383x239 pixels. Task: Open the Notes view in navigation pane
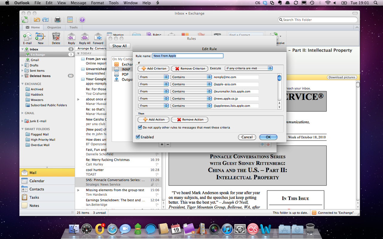(x=47, y=206)
